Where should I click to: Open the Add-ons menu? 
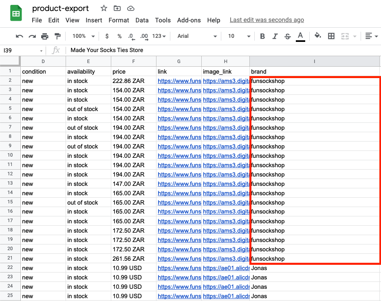[x=189, y=20]
